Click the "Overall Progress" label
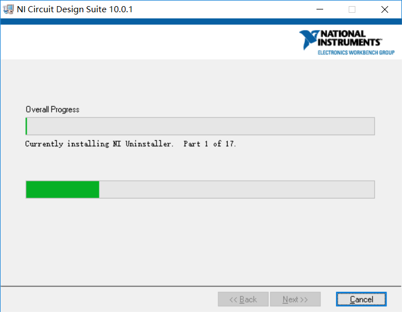 (x=53, y=110)
